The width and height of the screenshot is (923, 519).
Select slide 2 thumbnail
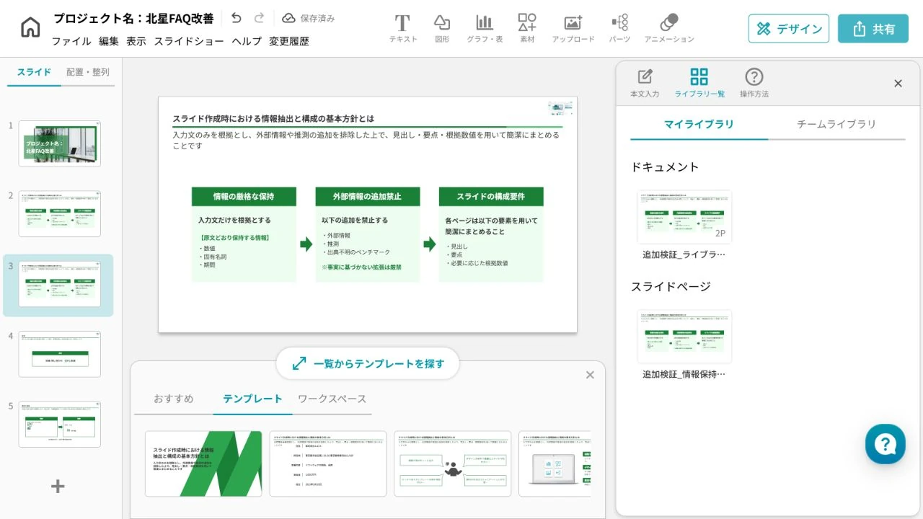60,213
